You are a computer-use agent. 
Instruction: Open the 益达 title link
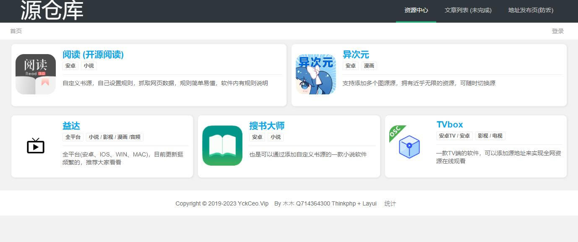pos(71,126)
